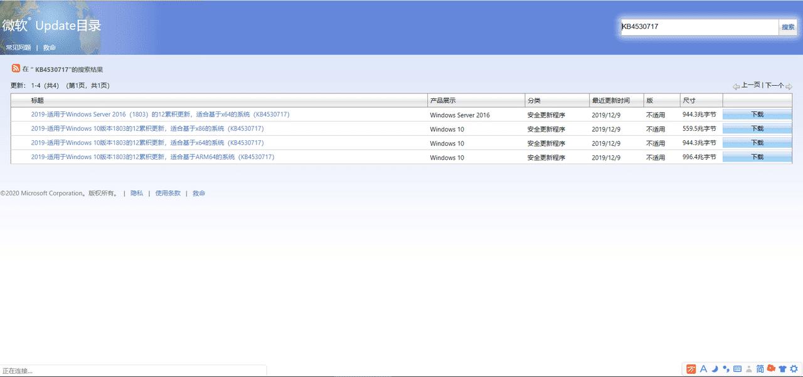Click the 微软 Update目录 site title
Image resolution: width=803 pixels, height=377 pixels.
[x=51, y=26]
